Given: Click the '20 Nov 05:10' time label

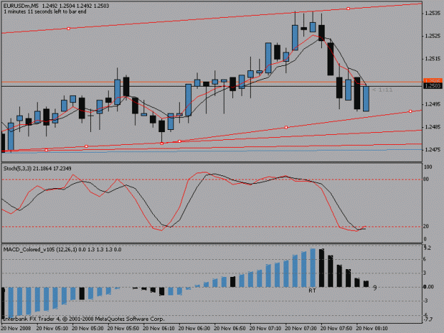Looking at the screenshot, I should 52,328.
